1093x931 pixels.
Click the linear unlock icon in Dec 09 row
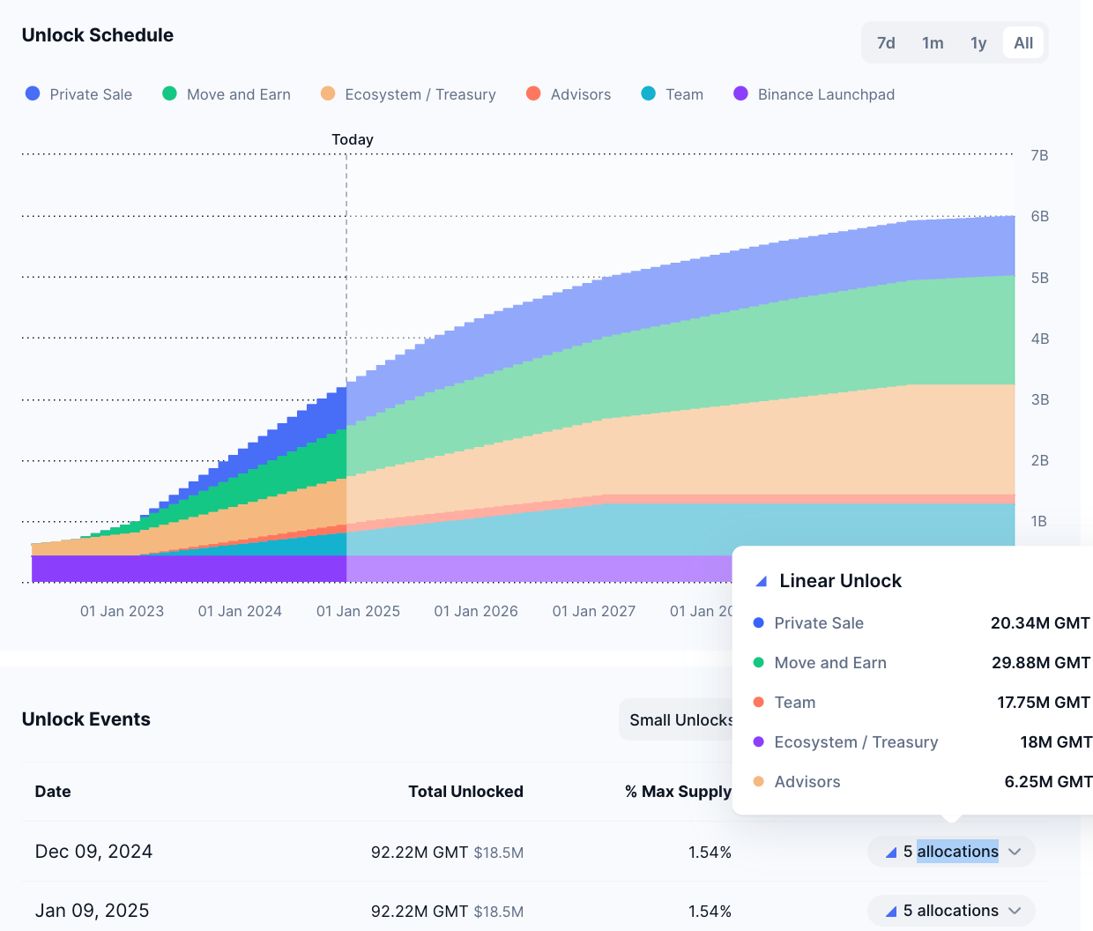(x=891, y=852)
